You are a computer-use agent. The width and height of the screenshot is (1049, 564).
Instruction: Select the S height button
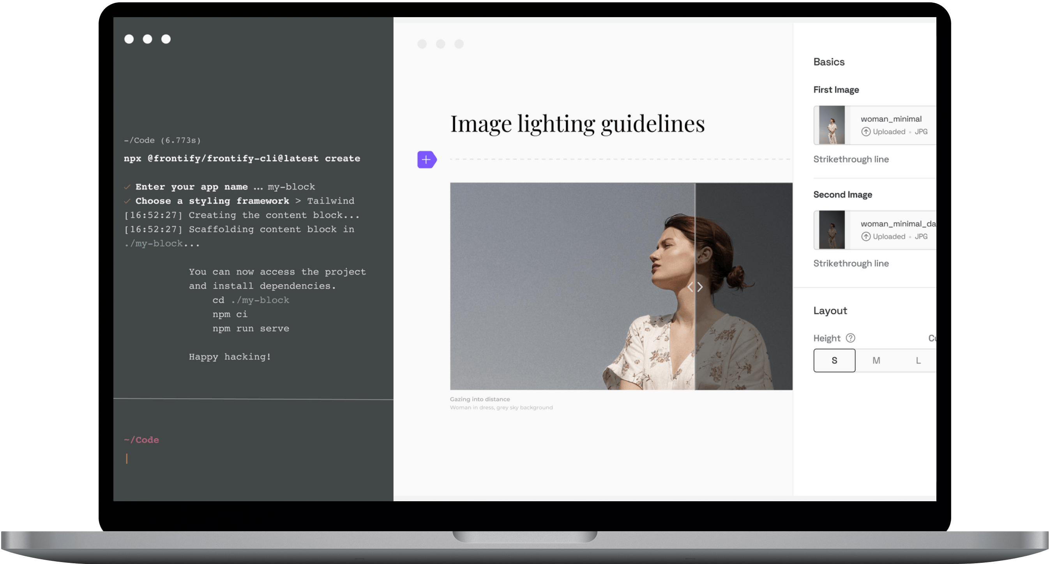pyautogui.click(x=834, y=360)
